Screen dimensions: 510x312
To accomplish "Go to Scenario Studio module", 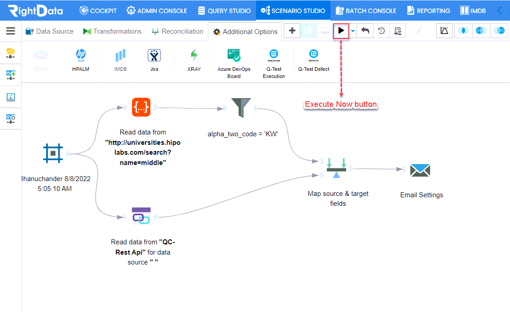I will tap(293, 11).
